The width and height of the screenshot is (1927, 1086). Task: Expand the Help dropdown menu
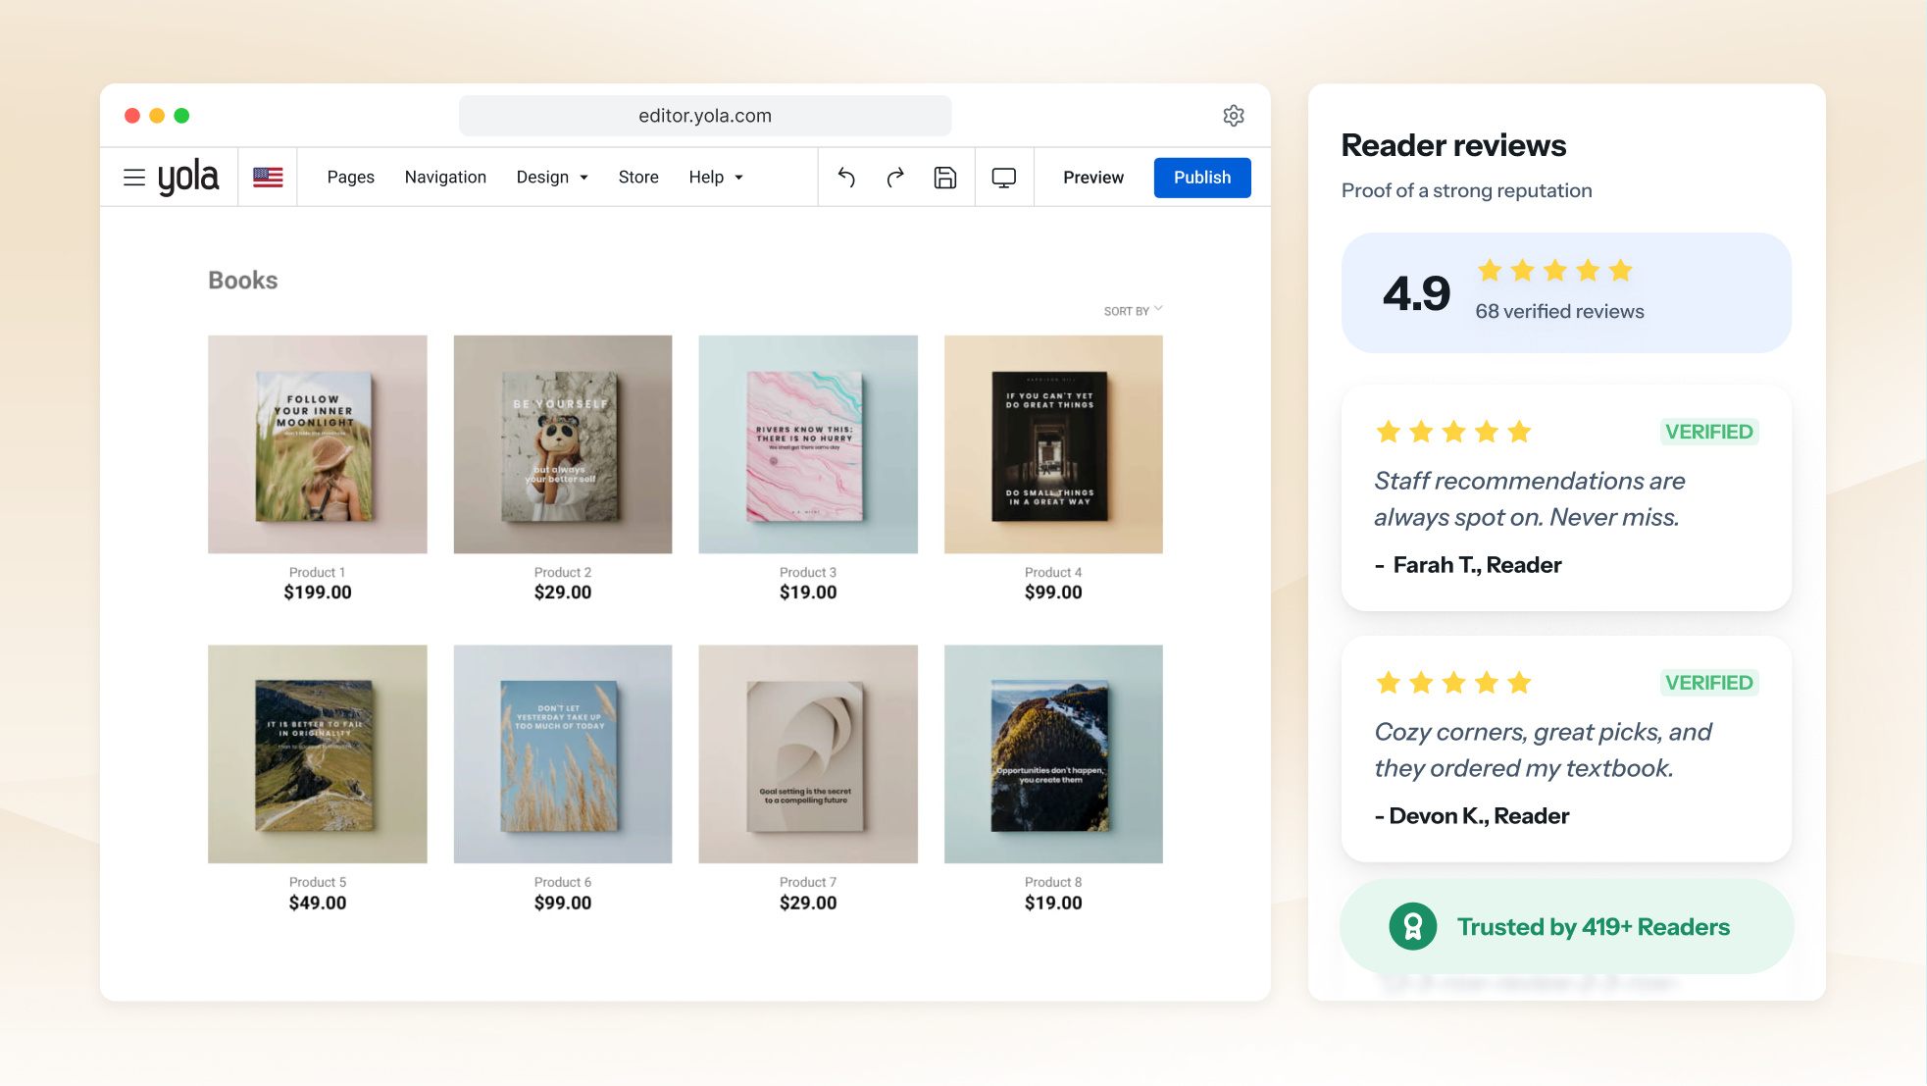(x=716, y=178)
